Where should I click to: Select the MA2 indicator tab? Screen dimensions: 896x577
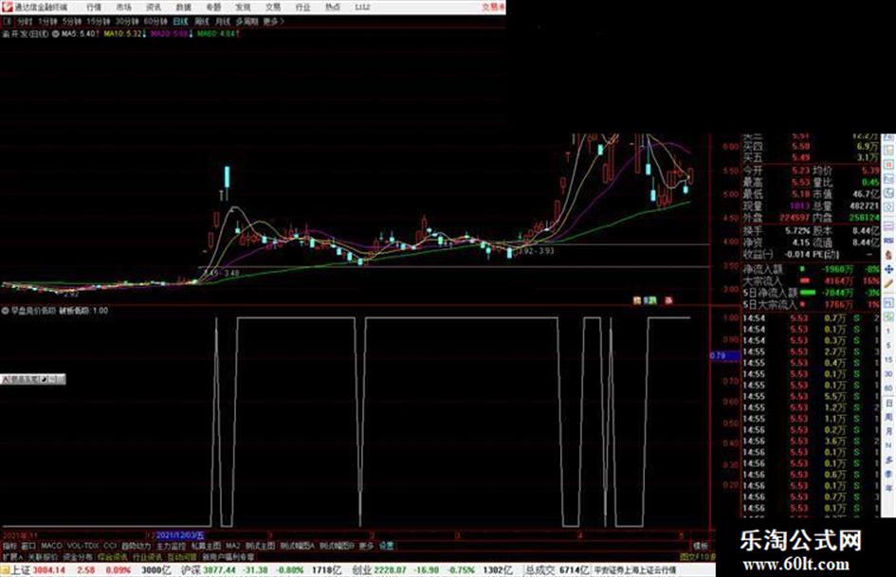(232, 546)
